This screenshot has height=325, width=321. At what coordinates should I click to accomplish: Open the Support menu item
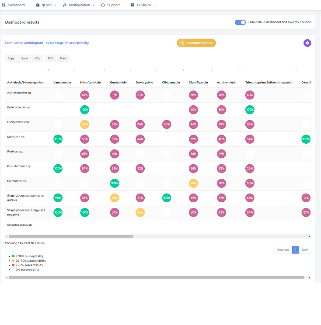pyautogui.click(x=113, y=5)
